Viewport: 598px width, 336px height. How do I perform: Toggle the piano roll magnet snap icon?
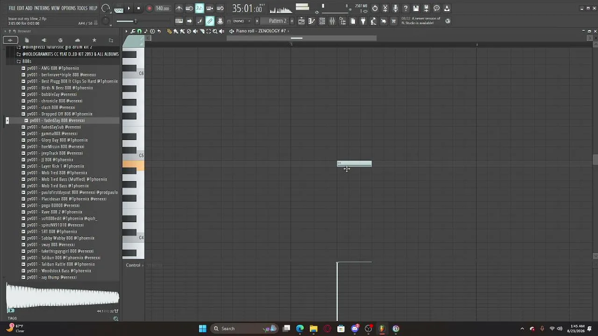click(139, 31)
